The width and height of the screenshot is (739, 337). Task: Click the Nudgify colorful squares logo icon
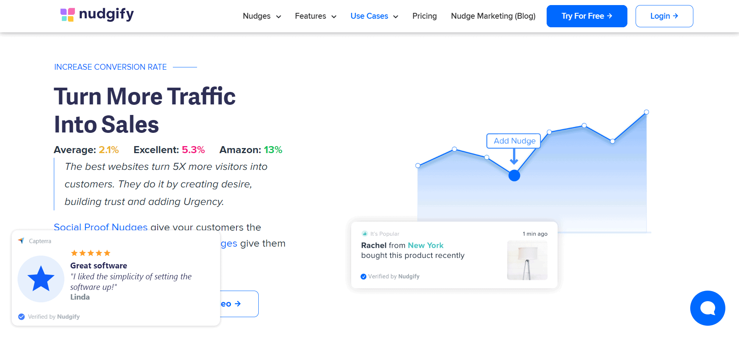tap(68, 15)
